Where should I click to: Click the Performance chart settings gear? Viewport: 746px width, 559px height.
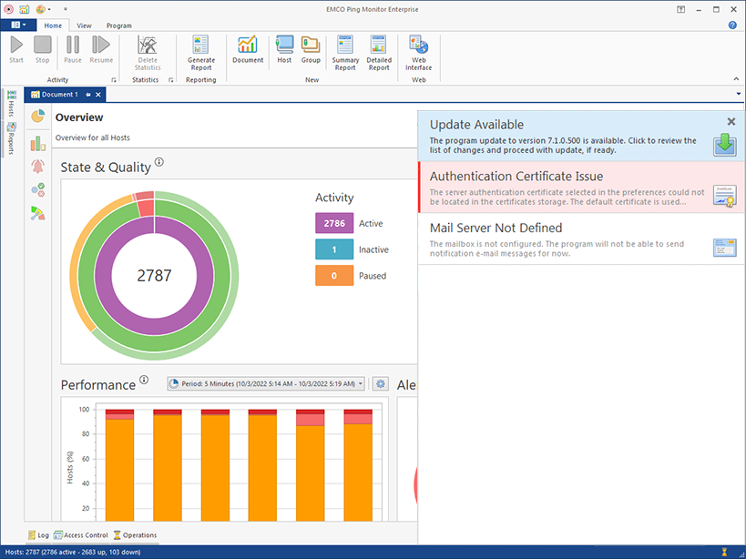(x=381, y=384)
